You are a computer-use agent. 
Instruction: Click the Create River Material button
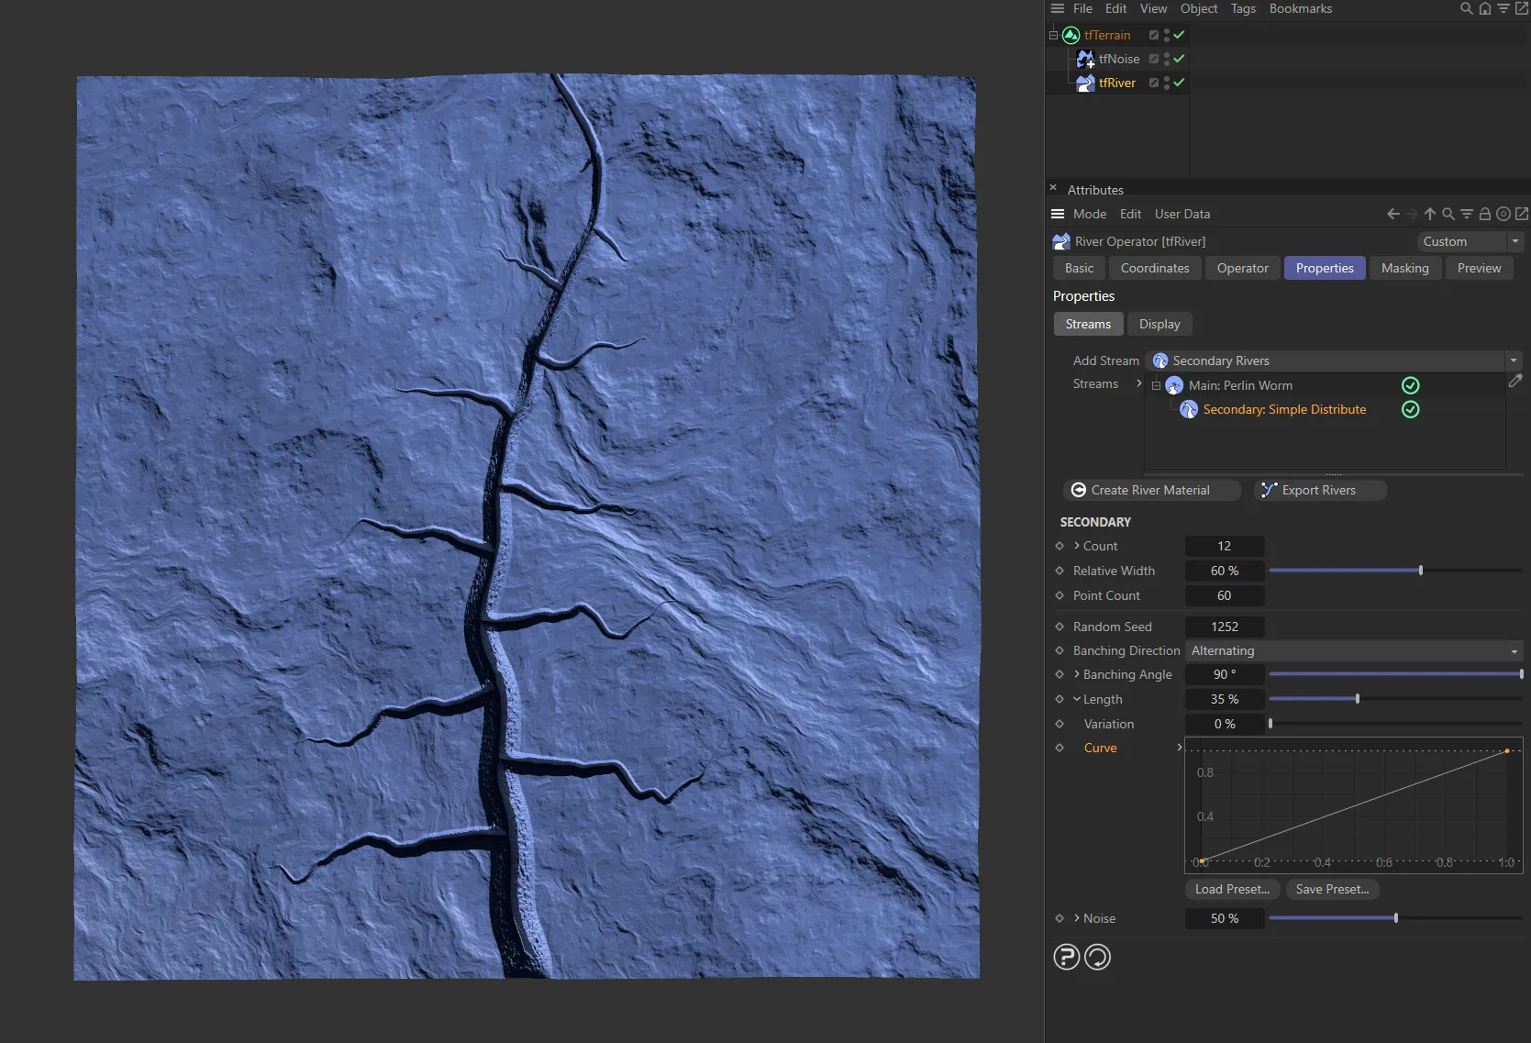pos(1150,490)
